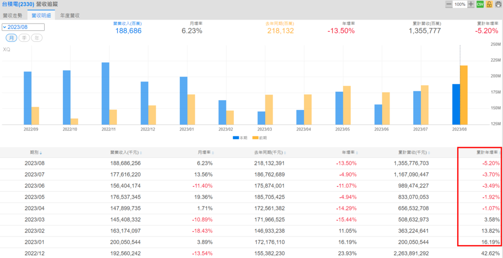Zoom in with the plus button
The height and width of the screenshot is (258, 503).
471,4
